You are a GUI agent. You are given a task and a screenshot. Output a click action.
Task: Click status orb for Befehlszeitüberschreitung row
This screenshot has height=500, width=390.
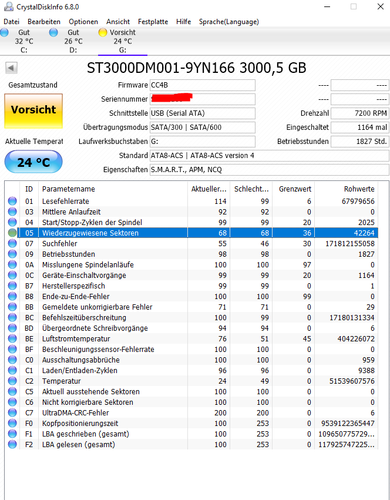coord(12,318)
